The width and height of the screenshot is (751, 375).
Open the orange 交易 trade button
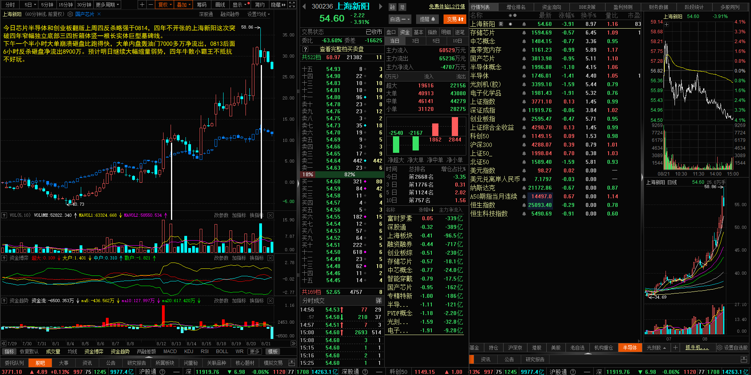pyautogui.click(x=455, y=19)
